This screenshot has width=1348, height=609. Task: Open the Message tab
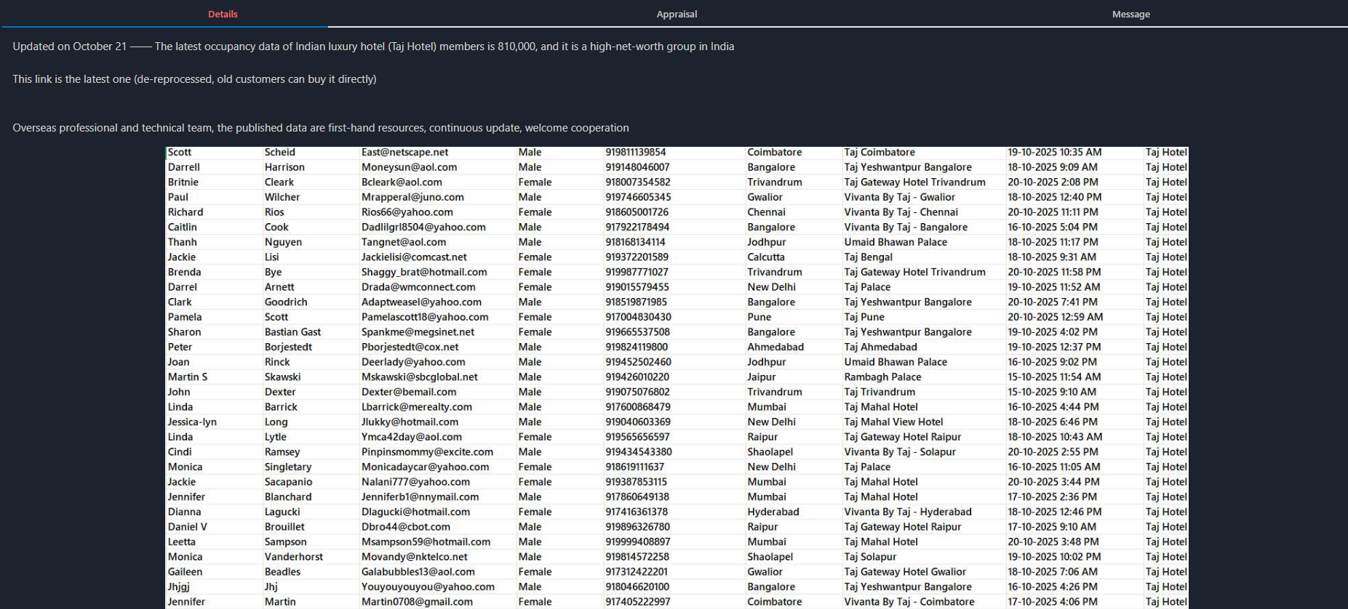click(1130, 14)
